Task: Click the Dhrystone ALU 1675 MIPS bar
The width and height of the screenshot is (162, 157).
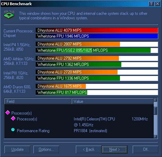Action: click(x=97, y=86)
